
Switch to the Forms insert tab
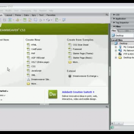[18, 15]
